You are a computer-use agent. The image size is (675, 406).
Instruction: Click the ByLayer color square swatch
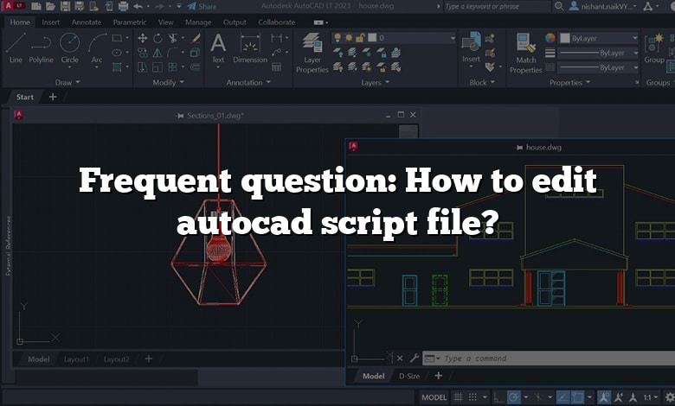click(x=565, y=38)
